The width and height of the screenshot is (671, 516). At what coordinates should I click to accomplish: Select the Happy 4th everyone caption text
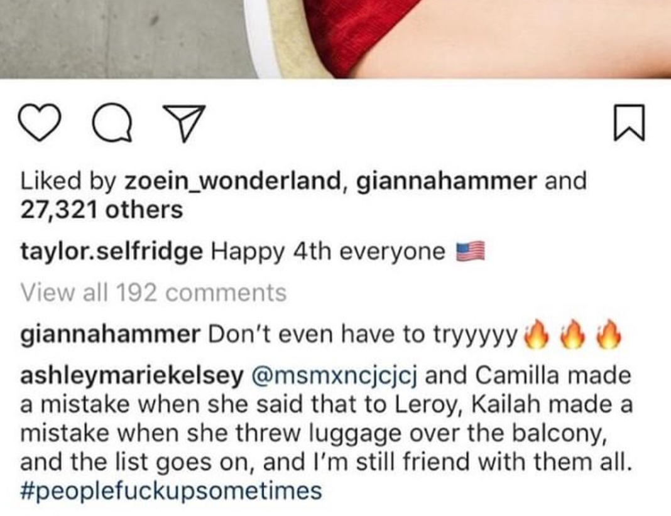pos(328,251)
